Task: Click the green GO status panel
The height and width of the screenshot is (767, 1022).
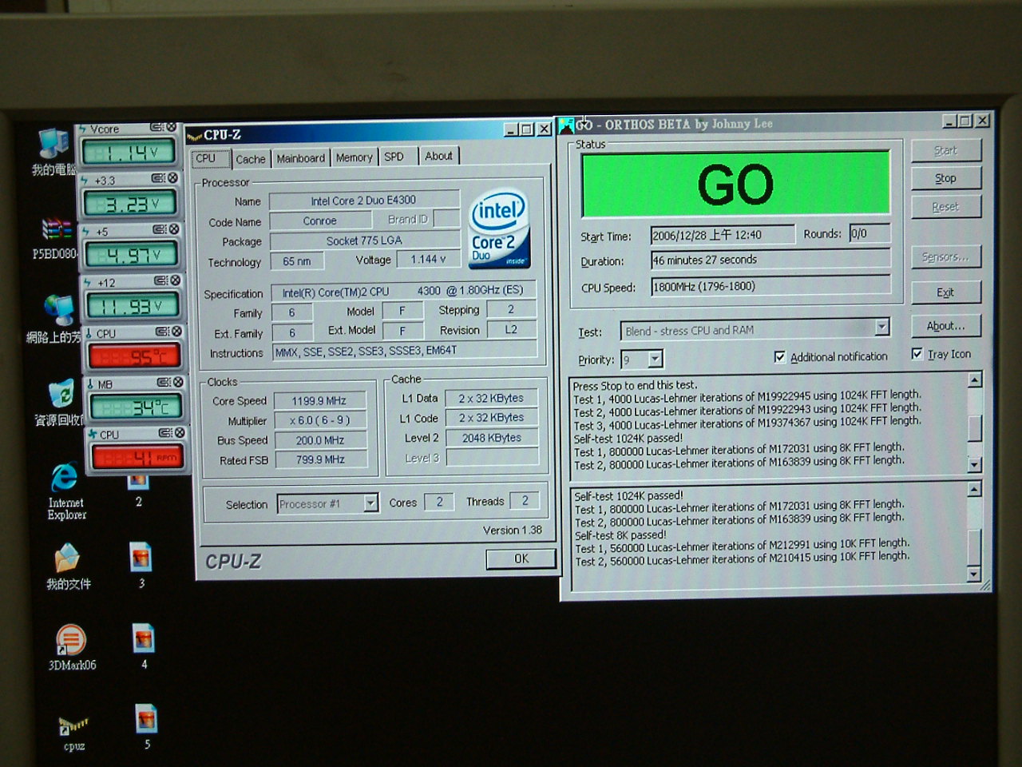Action: [x=735, y=184]
